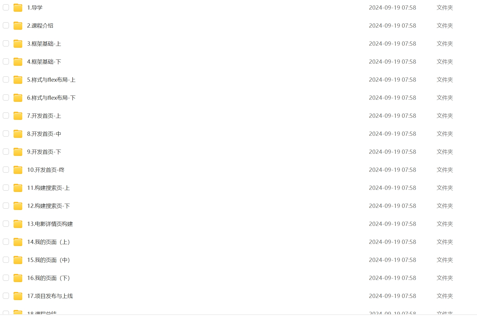The height and width of the screenshot is (322, 477).
Task: Tick the checkbox for 7.开发首页-上
Action: pos(6,116)
